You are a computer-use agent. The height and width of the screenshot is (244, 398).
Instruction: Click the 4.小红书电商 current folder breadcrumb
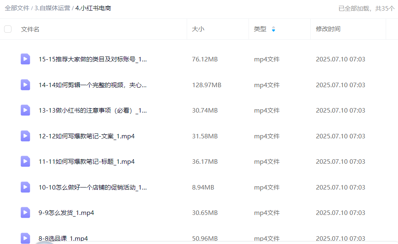coord(93,8)
